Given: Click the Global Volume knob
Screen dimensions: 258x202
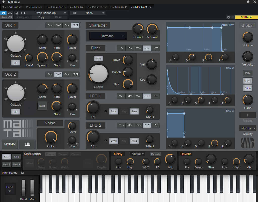Looking at the screenshot, I should point(247,37).
